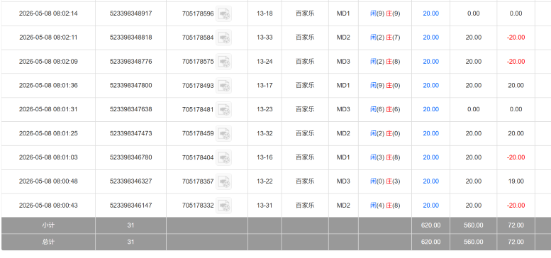Open video replay icon for round 705178332
The image size is (551, 258).
[x=223, y=206]
